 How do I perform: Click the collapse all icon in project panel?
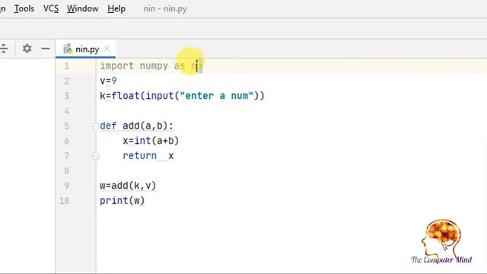tap(4, 49)
